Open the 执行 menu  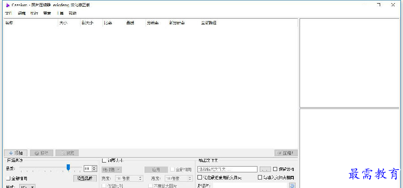pos(34,13)
